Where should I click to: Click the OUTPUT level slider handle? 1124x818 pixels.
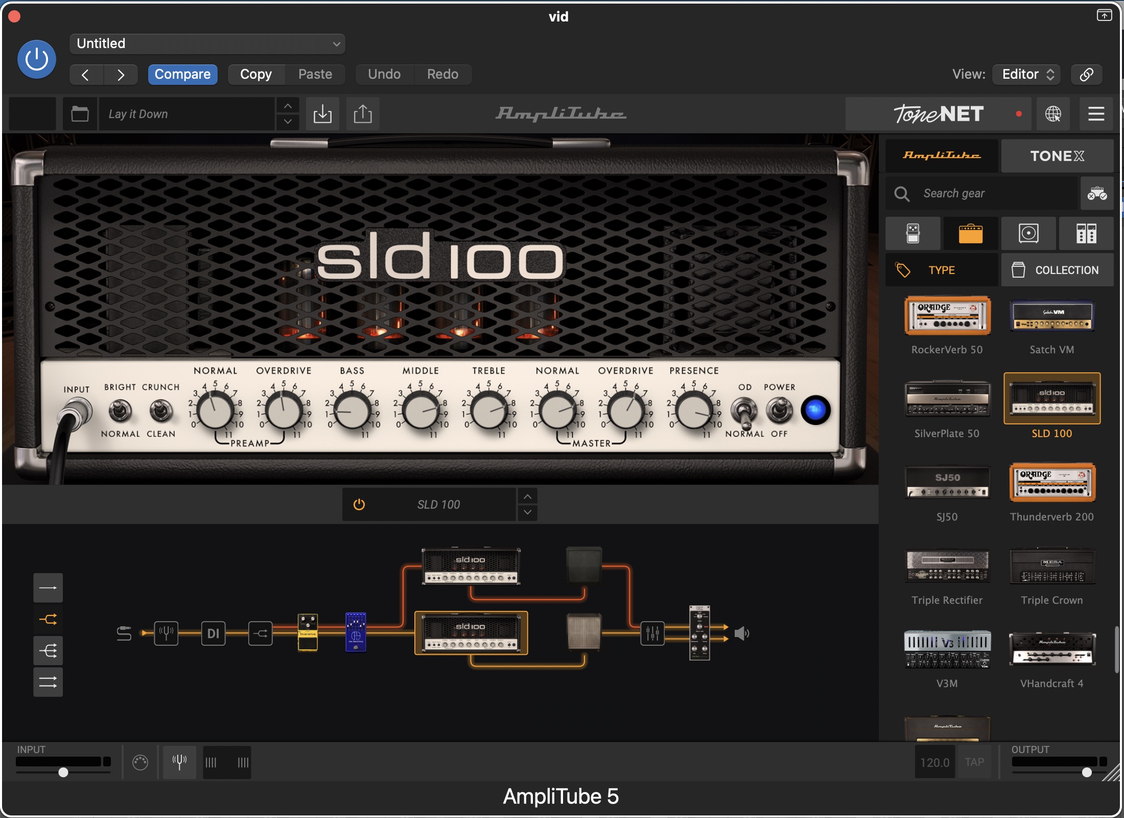tap(1087, 772)
